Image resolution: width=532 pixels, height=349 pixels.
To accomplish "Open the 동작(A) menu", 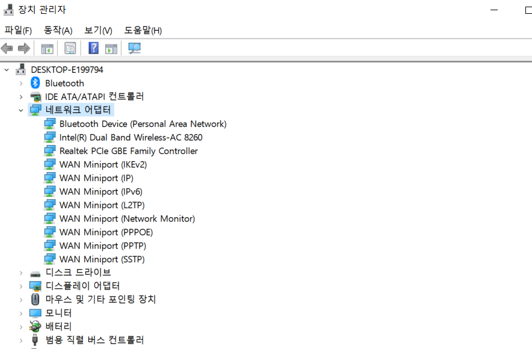I will pyautogui.click(x=58, y=30).
